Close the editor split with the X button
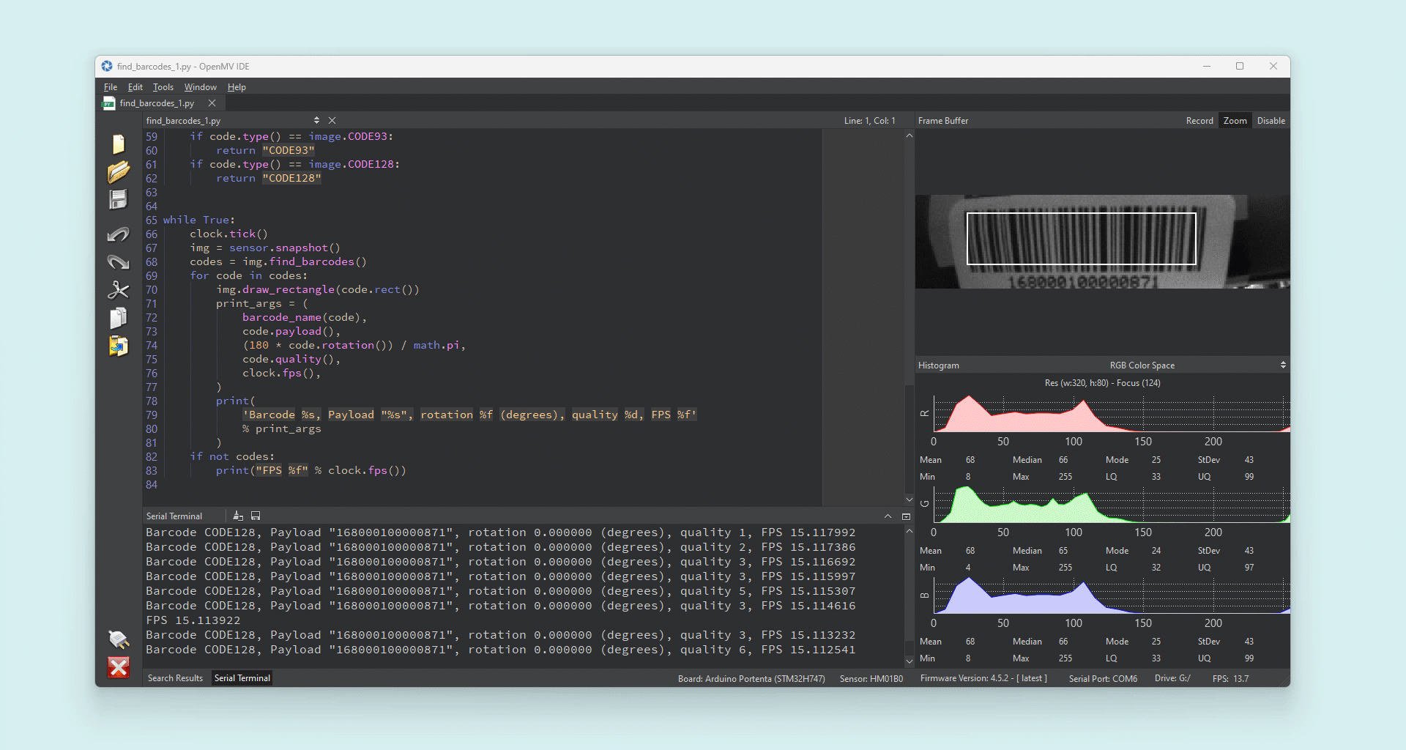Viewport: 1406px width, 750px height. 332,120
